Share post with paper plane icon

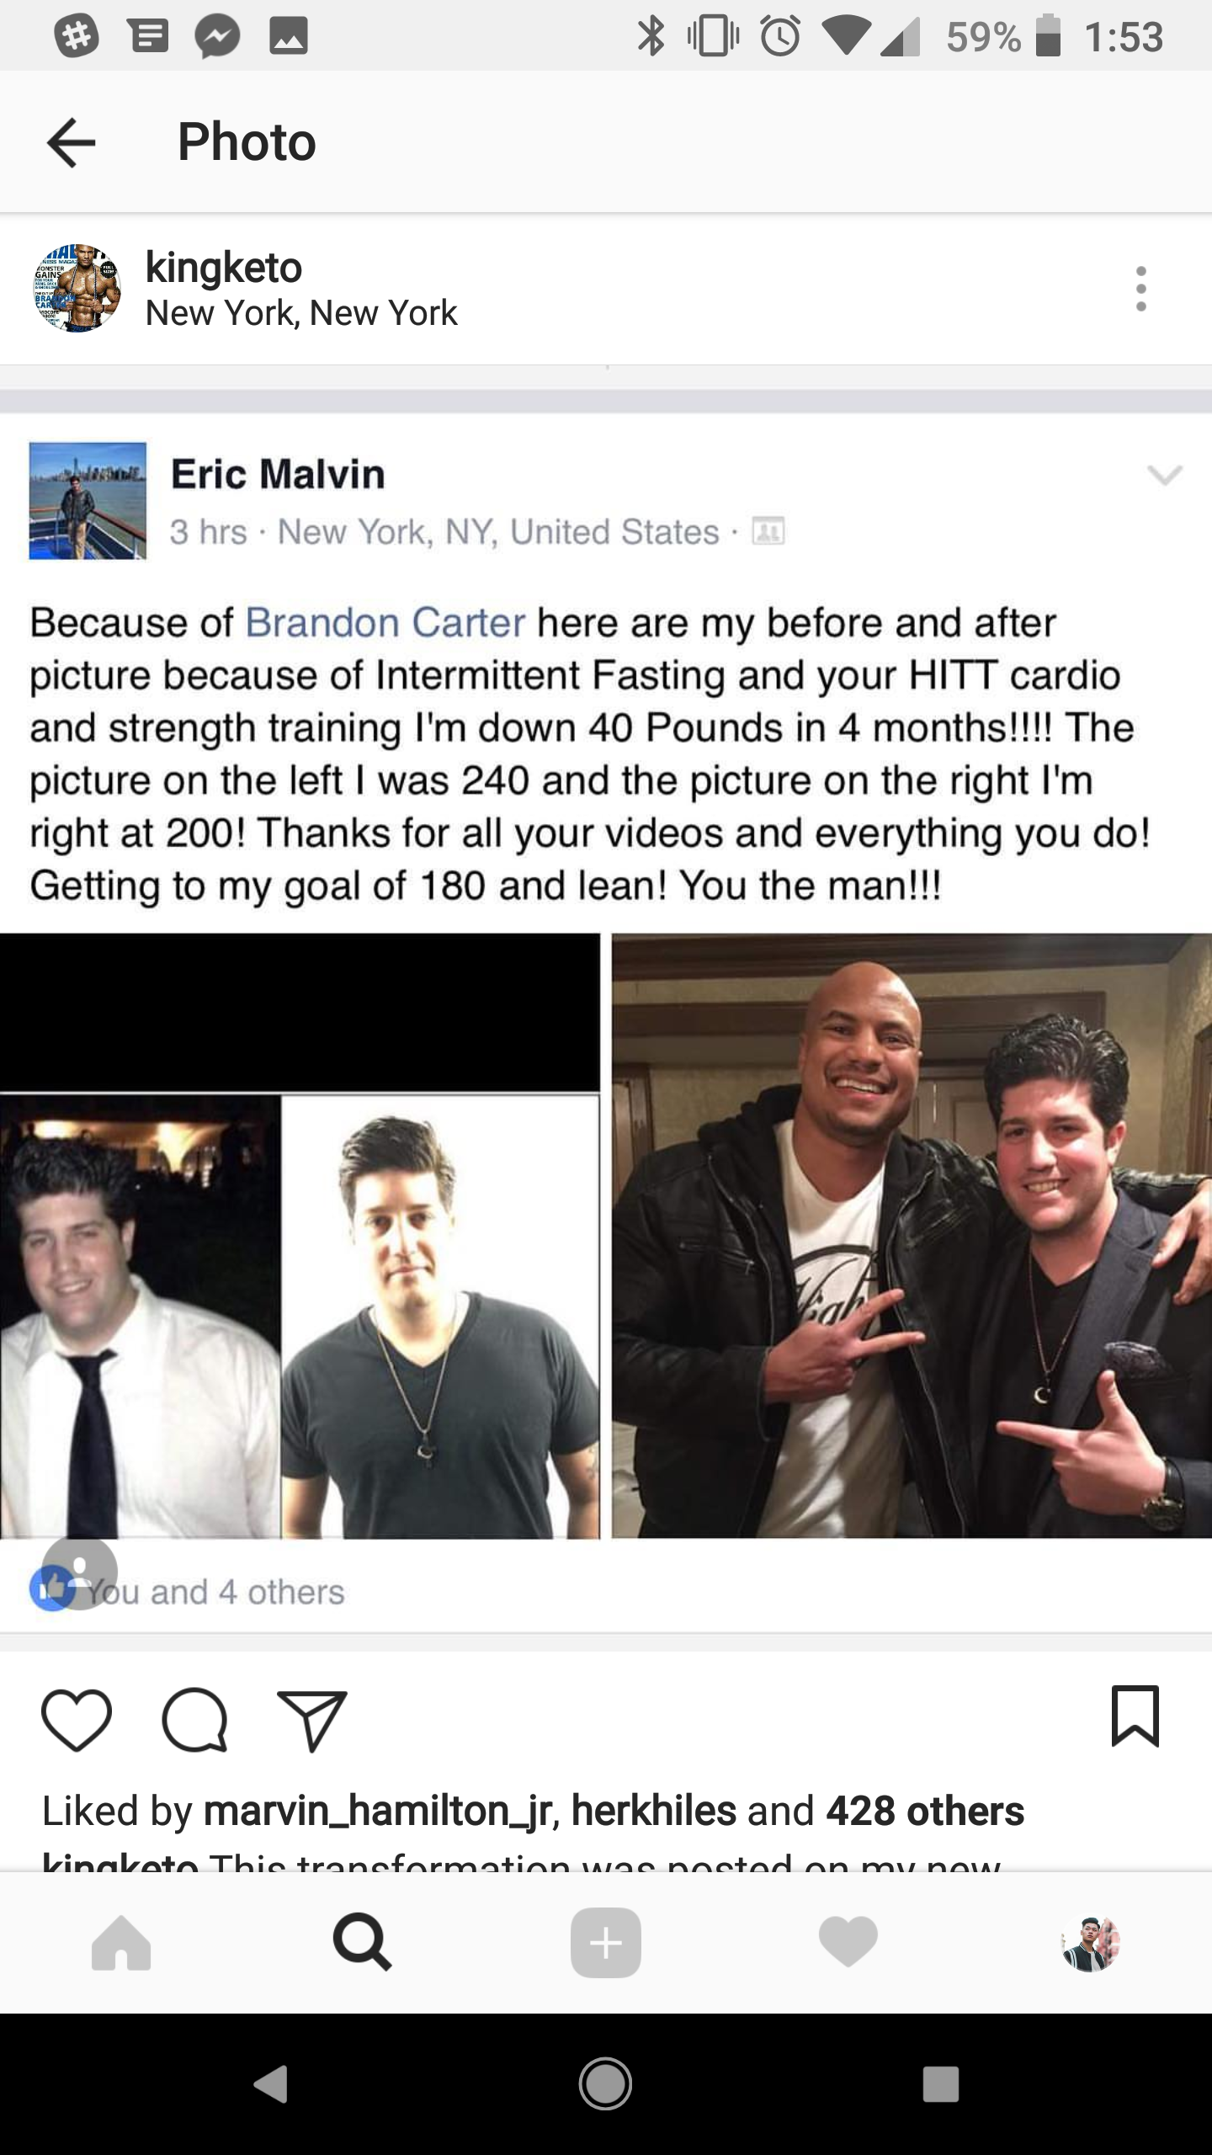pos(312,1721)
